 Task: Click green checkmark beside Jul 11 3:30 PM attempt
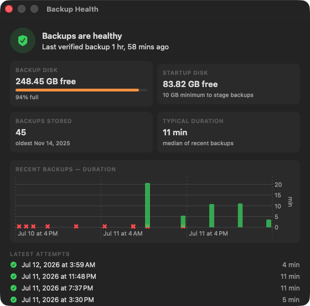pyautogui.click(x=14, y=299)
